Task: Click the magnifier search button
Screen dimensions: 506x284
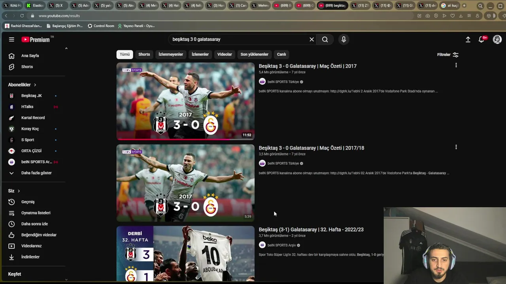Action: (x=325, y=39)
